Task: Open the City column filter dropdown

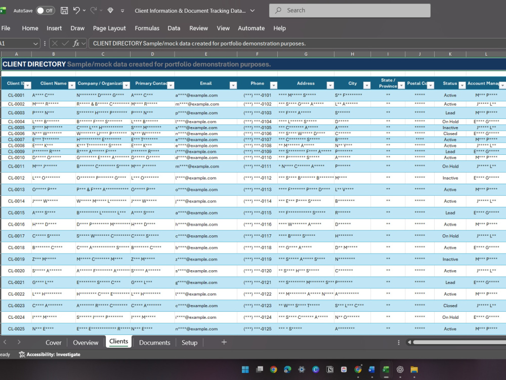Action: [x=366, y=85]
